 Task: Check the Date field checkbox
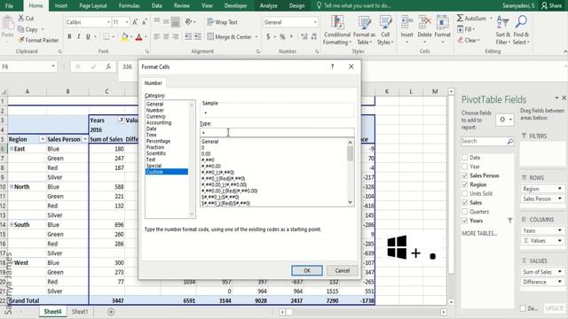tap(465, 158)
